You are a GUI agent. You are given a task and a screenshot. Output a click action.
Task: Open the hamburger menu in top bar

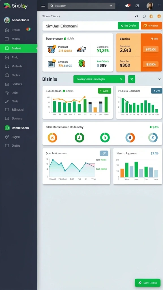tap(43, 6)
